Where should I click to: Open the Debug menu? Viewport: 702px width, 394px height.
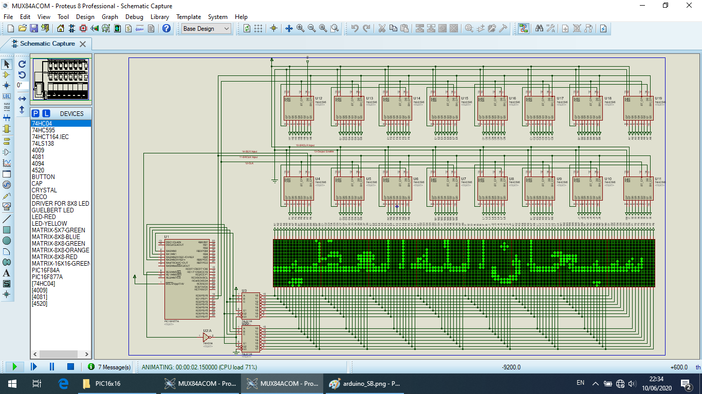(134, 16)
